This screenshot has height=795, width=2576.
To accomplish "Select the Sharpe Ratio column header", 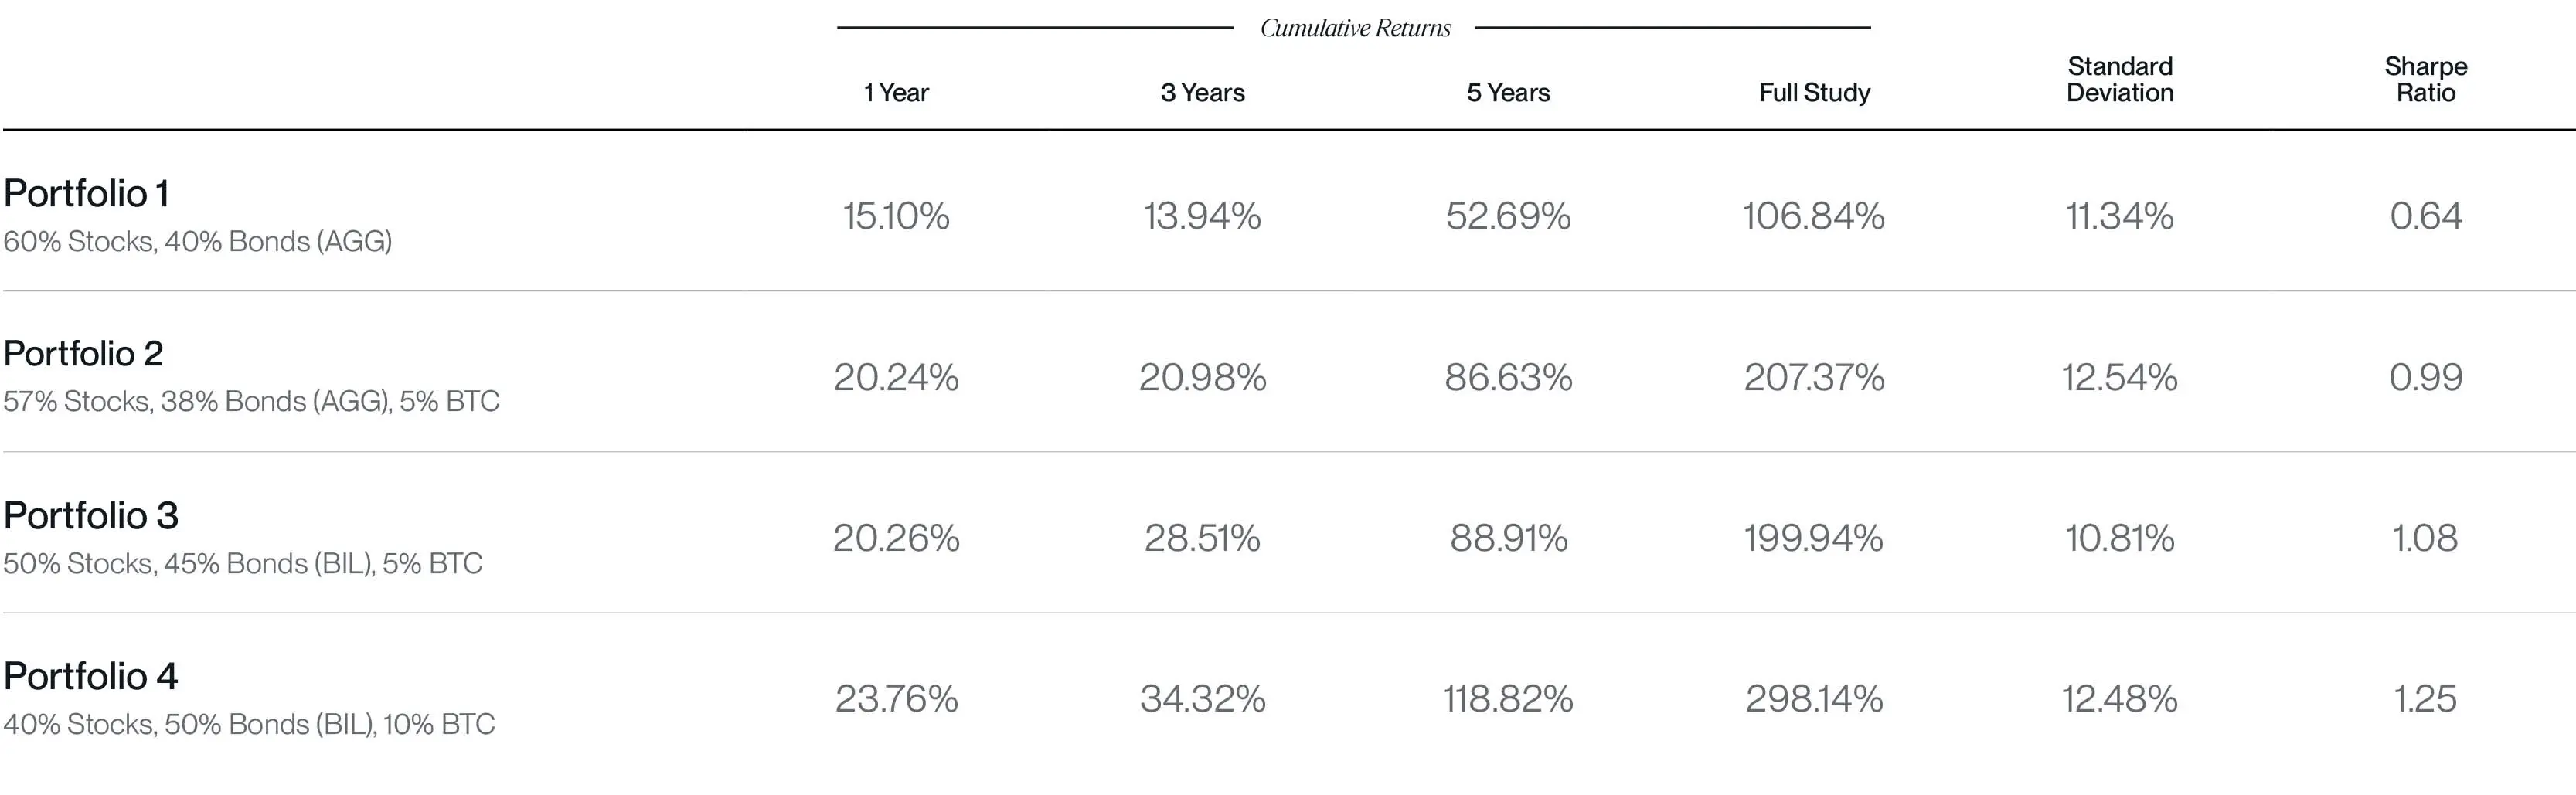I will tap(2425, 79).
